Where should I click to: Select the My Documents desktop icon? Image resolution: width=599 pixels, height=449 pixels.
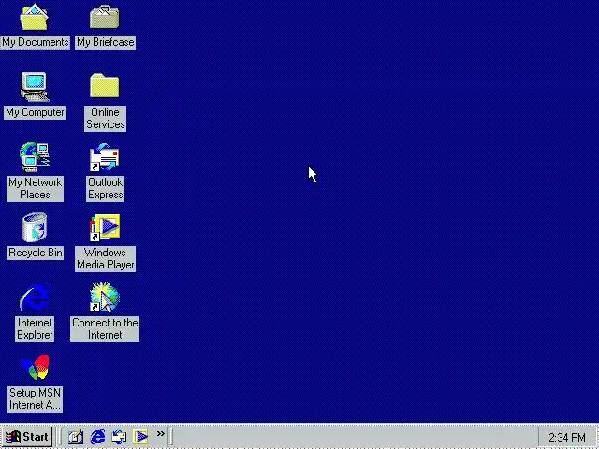[35, 18]
